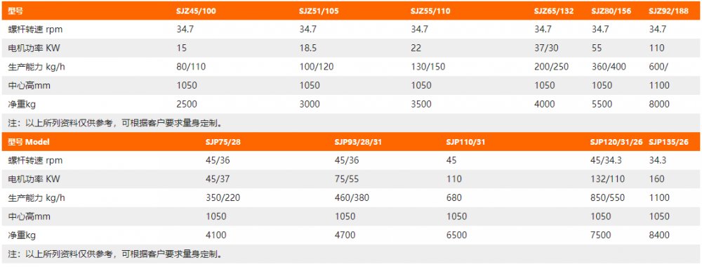702x267 pixels.
Task: Select the 8000 net weight cell
Action: click(659, 104)
